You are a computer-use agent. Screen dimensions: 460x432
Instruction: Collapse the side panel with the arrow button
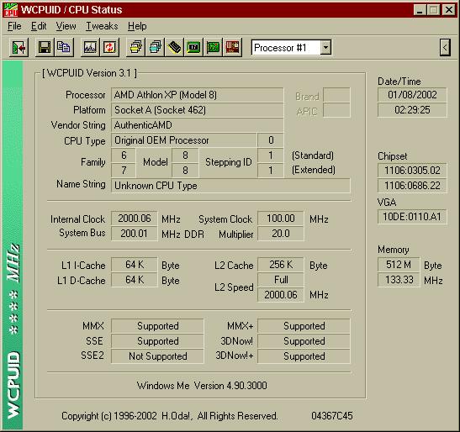pos(445,47)
